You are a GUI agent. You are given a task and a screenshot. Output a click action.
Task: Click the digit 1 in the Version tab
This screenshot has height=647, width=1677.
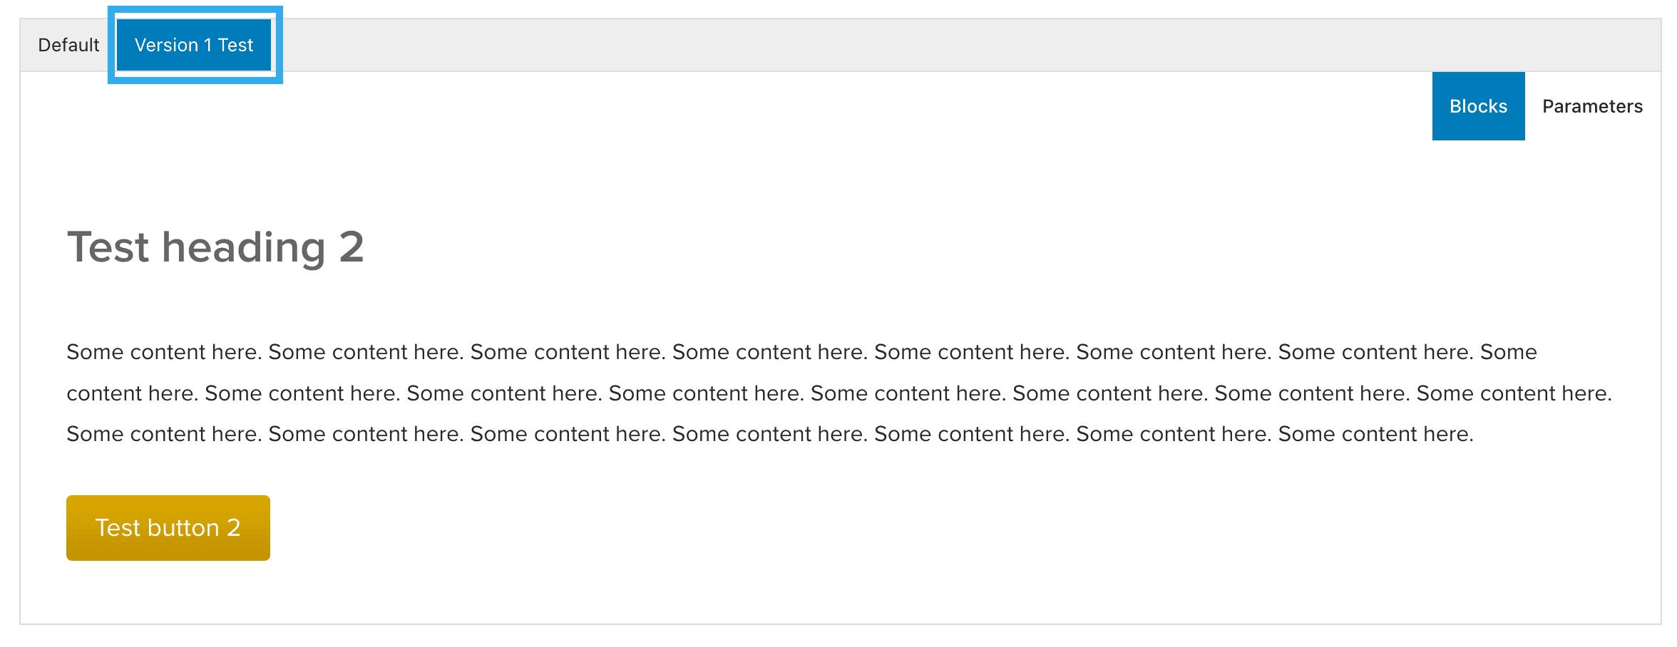[208, 45]
